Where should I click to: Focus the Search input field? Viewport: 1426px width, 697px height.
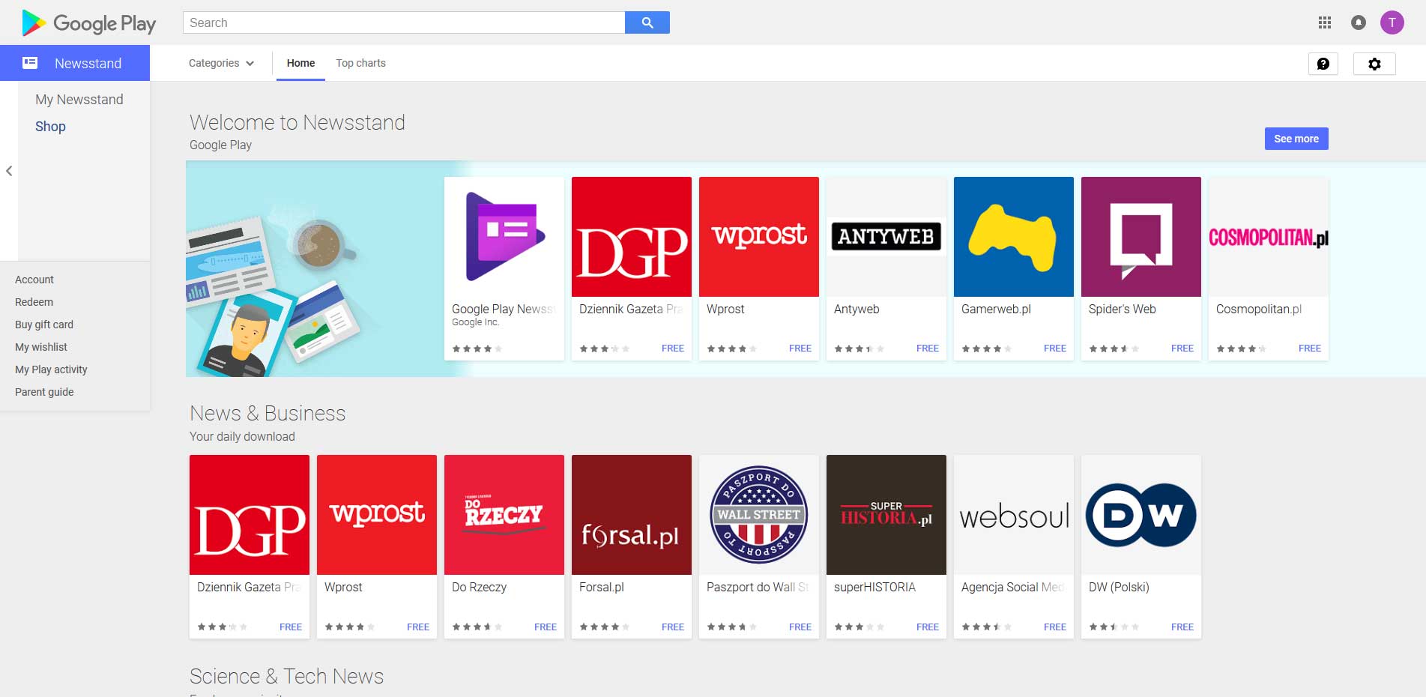(404, 22)
